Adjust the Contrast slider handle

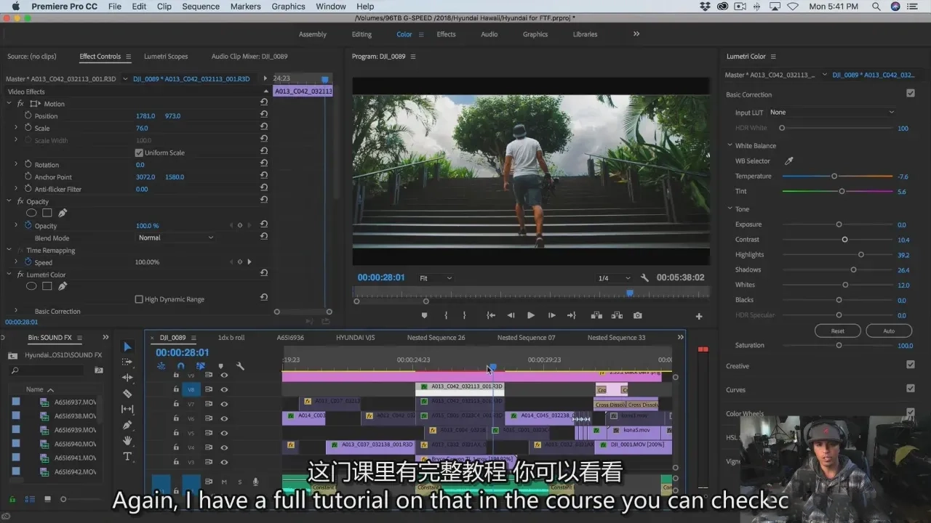click(x=844, y=239)
